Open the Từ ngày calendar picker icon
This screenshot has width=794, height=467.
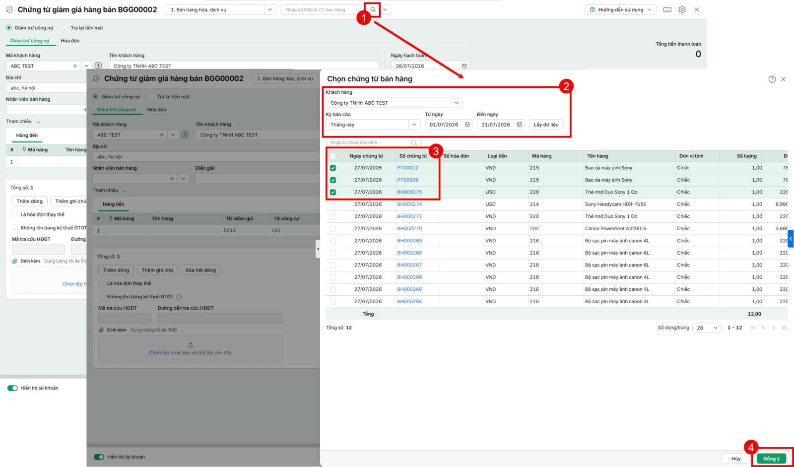(467, 125)
